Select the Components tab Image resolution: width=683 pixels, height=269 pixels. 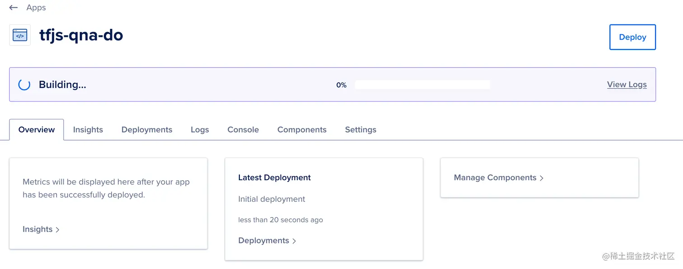(302, 129)
